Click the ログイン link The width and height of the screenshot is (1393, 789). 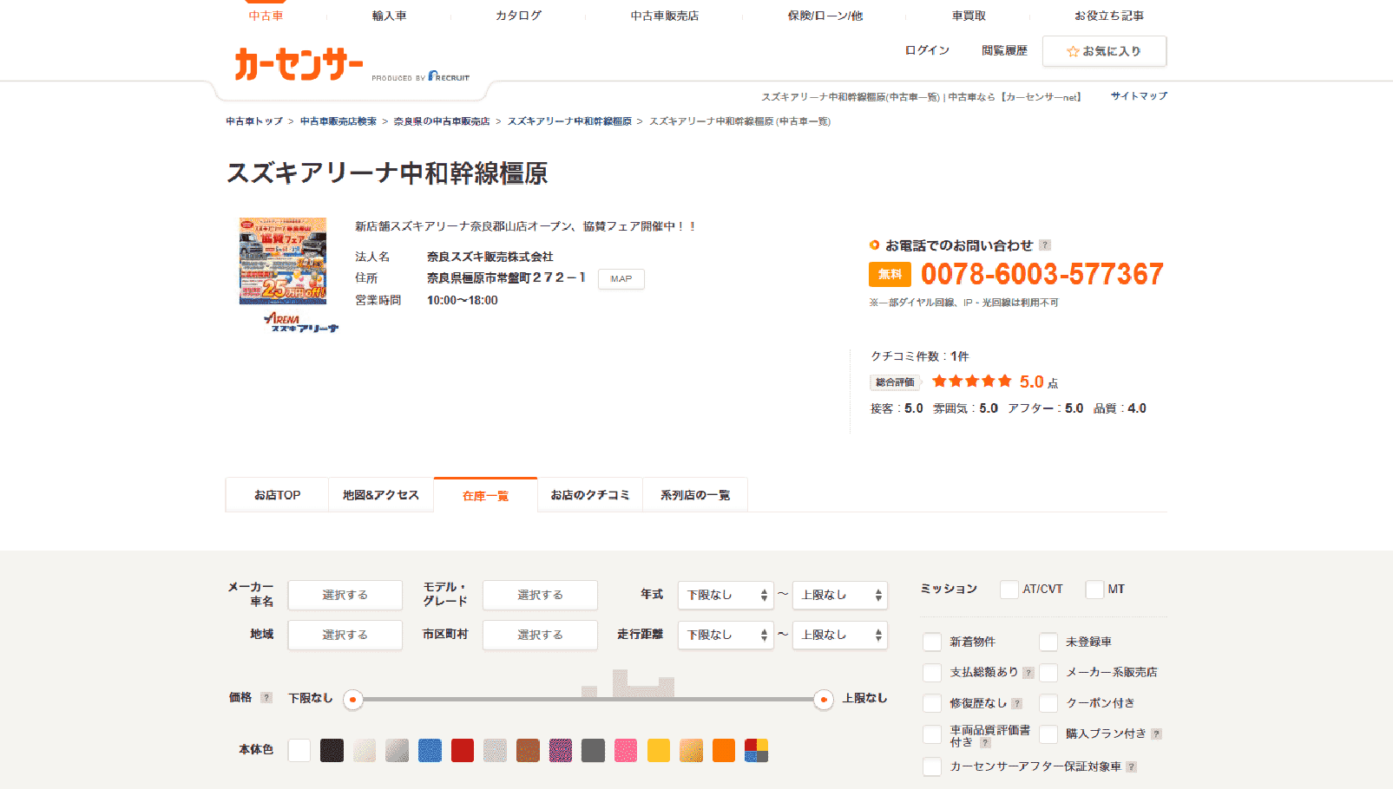pyautogui.click(x=927, y=50)
